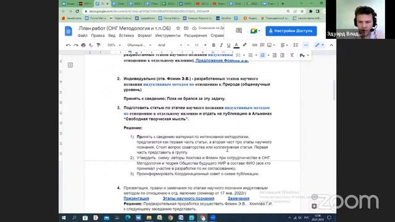395x222 pixels.
Task: Run spelling and grammar check
Action: [x=91, y=45]
